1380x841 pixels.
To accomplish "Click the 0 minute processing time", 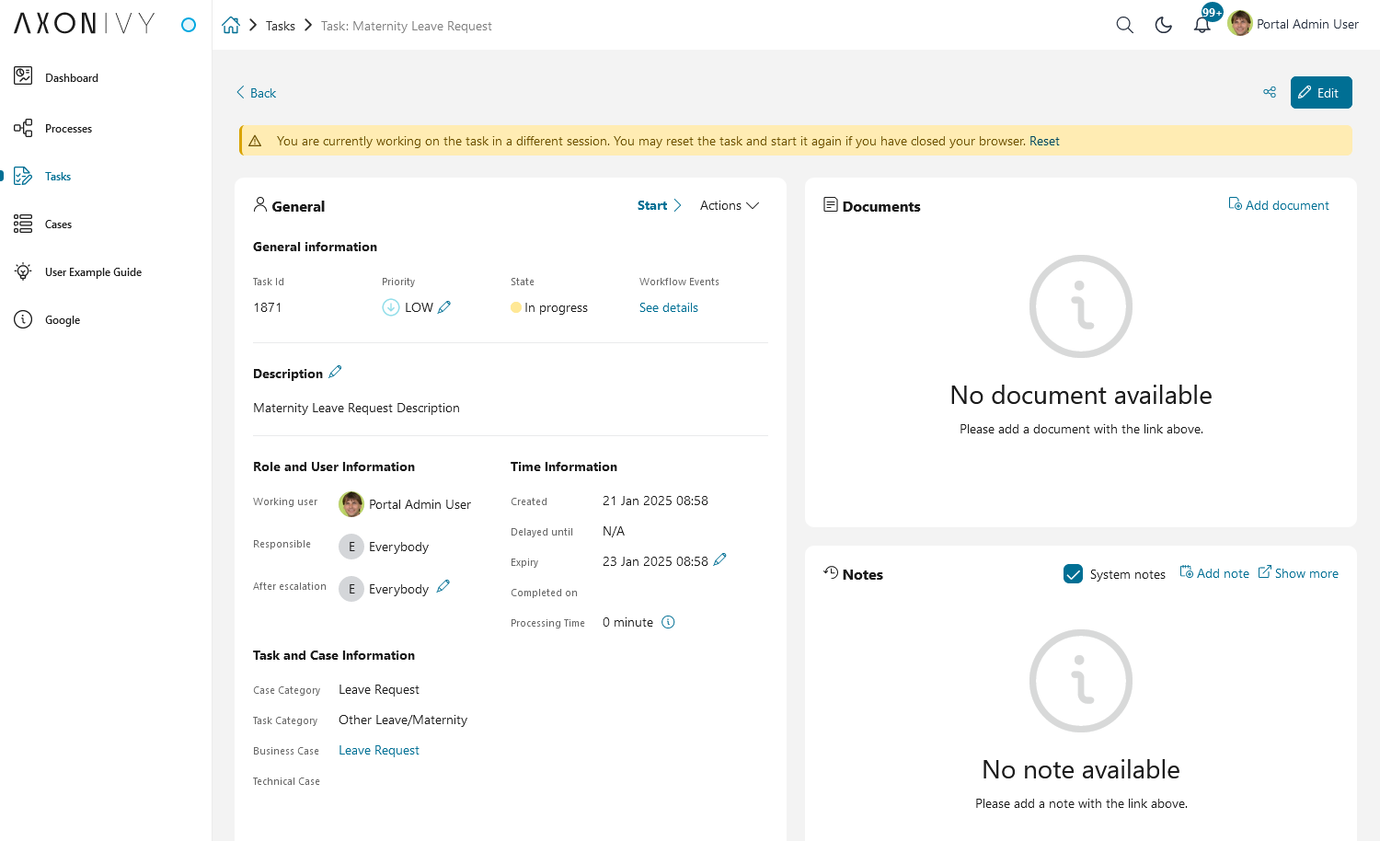I will 627,622.
